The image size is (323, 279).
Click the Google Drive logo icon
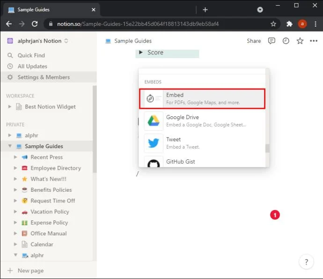click(154, 121)
